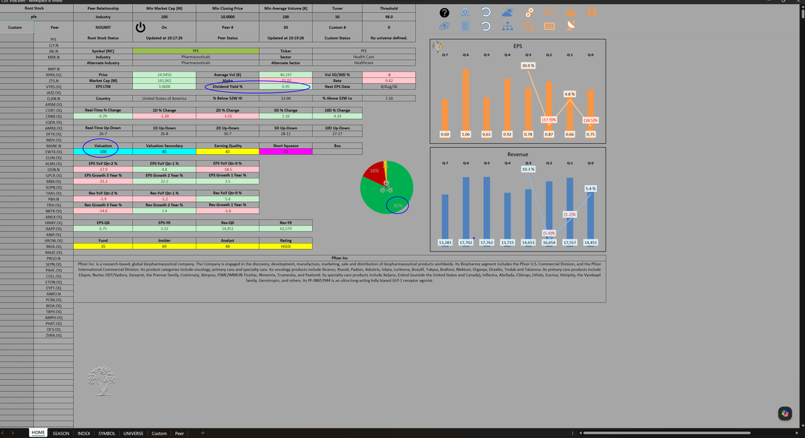Viewport: 805px width, 438px height.
Task: Open the SYMBOL sheet tab
Action: tap(107, 433)
